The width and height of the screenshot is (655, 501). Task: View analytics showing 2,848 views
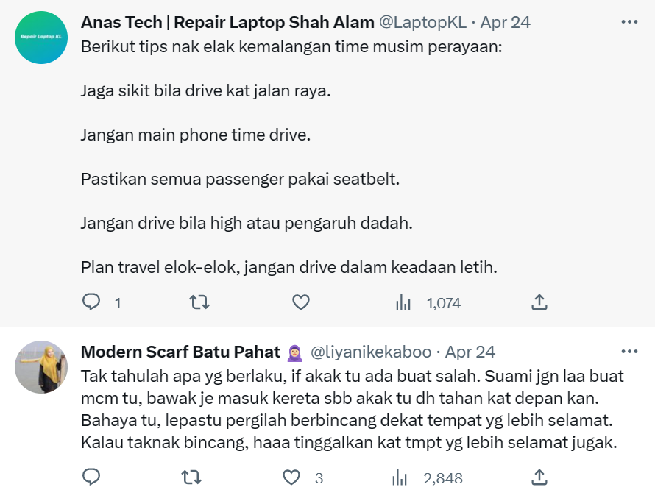[400, 477]
